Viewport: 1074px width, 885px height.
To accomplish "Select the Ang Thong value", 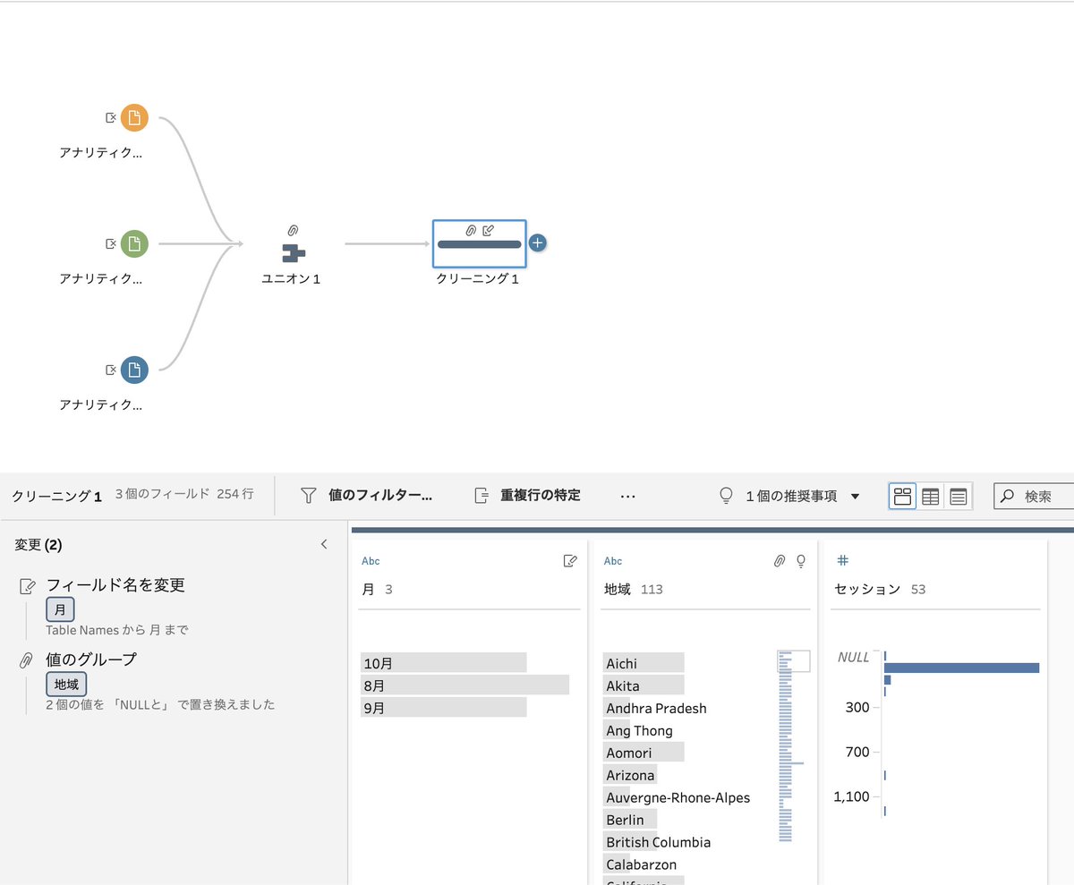I will [x=639, y=730].
